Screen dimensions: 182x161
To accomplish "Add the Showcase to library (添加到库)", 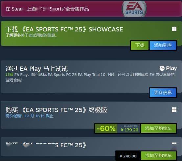I will (163, 45).
